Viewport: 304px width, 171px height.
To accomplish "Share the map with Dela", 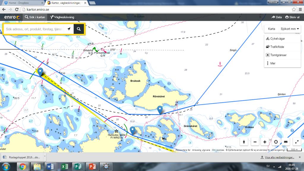I will tap(277, 17).
